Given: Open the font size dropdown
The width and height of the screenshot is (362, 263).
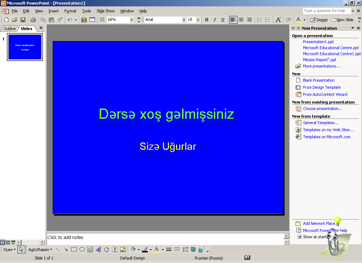Looking at the screenshot, I should click(x=198, y=20).
